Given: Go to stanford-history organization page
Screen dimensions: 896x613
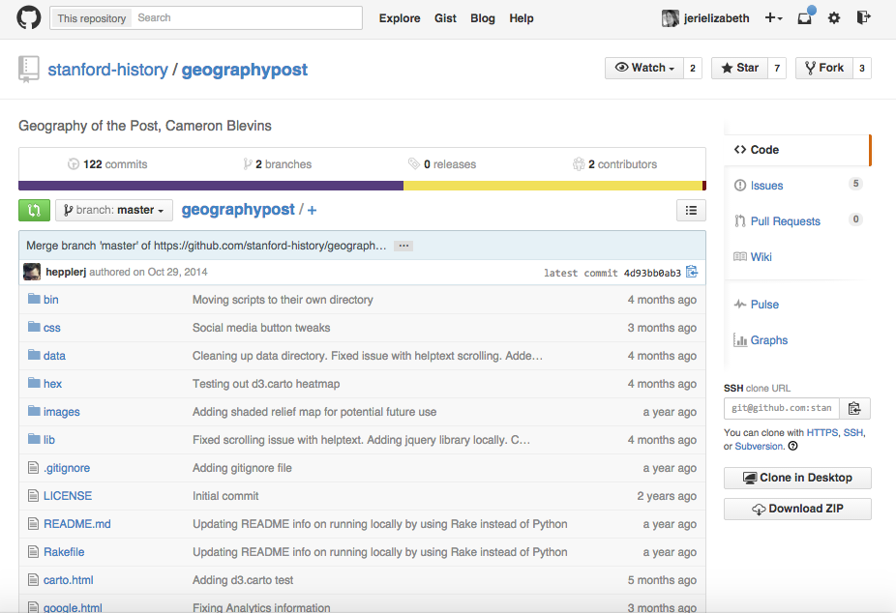Looking at the screenshot, I should 107,70.
